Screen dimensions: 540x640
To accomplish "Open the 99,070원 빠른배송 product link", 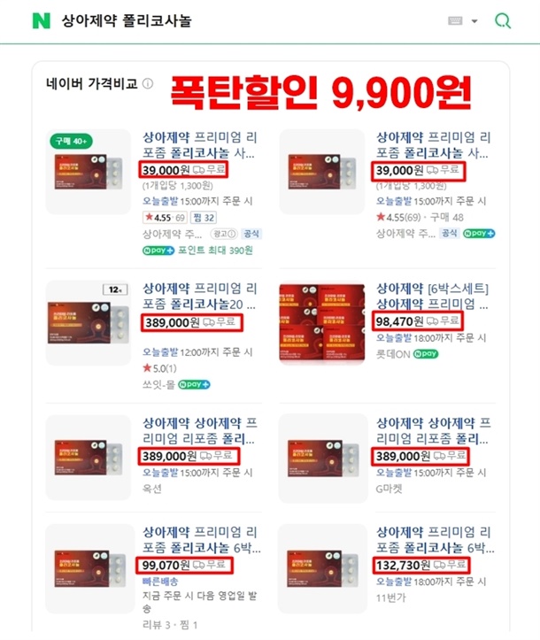I will pos(201,540).
